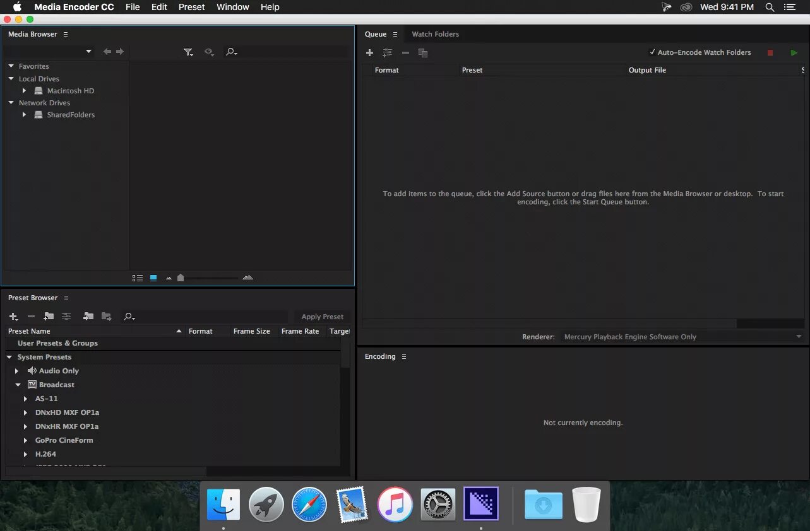Open Spotlight search in menu bar
This screenshot has width=810, height=531.
[770, 7]
